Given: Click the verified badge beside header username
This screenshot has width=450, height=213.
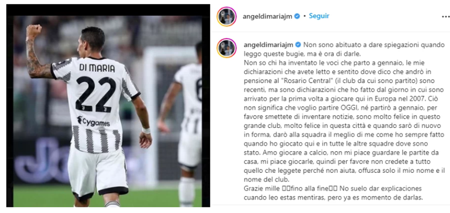Looking at the screenshot, I should pos(297,17).
